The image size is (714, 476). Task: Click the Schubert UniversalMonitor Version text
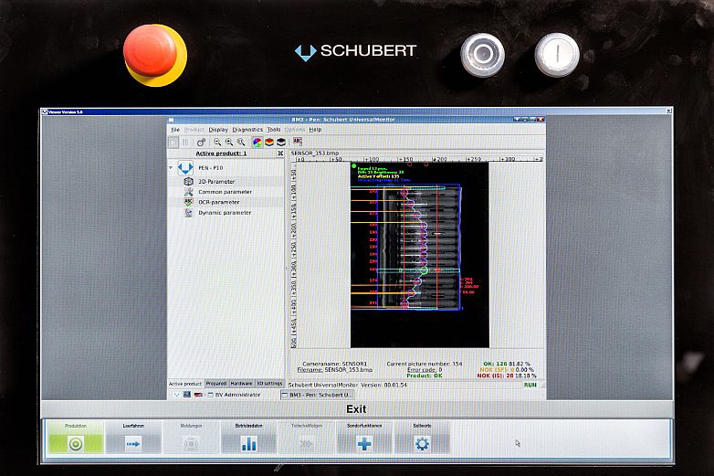pos(348,385)
